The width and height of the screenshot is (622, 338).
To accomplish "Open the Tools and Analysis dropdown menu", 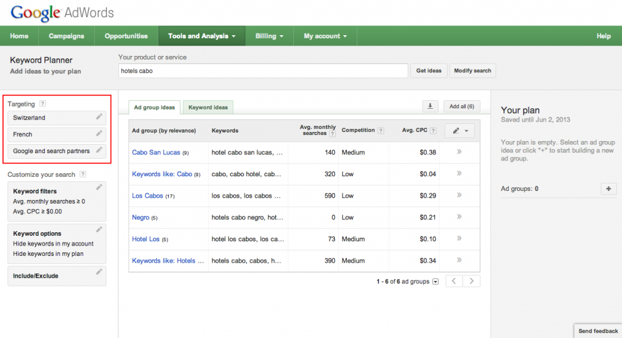I will coord(202,36).
